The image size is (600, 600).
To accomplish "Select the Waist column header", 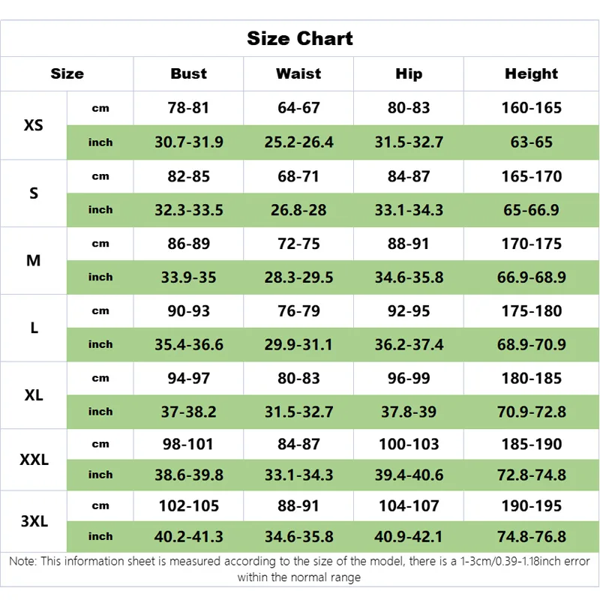I will point(298,73).
